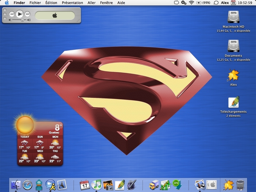The width and height of the screenshot is (256, 192).
Task: Open the Édition menu
Action: (x=51, y=3)
